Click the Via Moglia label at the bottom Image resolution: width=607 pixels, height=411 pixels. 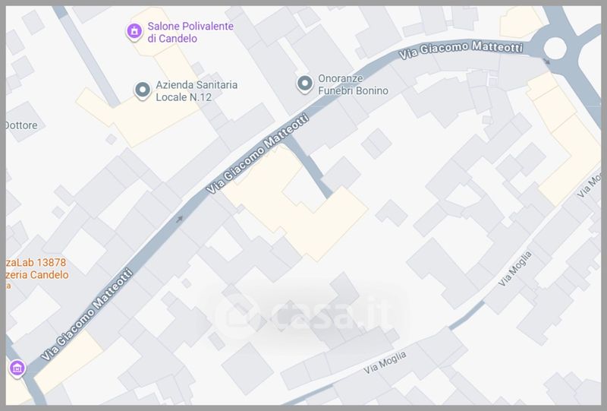[385, 362]
